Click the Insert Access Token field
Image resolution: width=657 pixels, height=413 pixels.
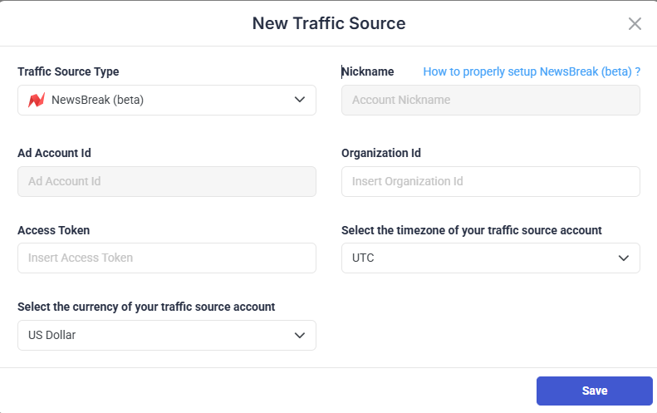coord(166,258)
